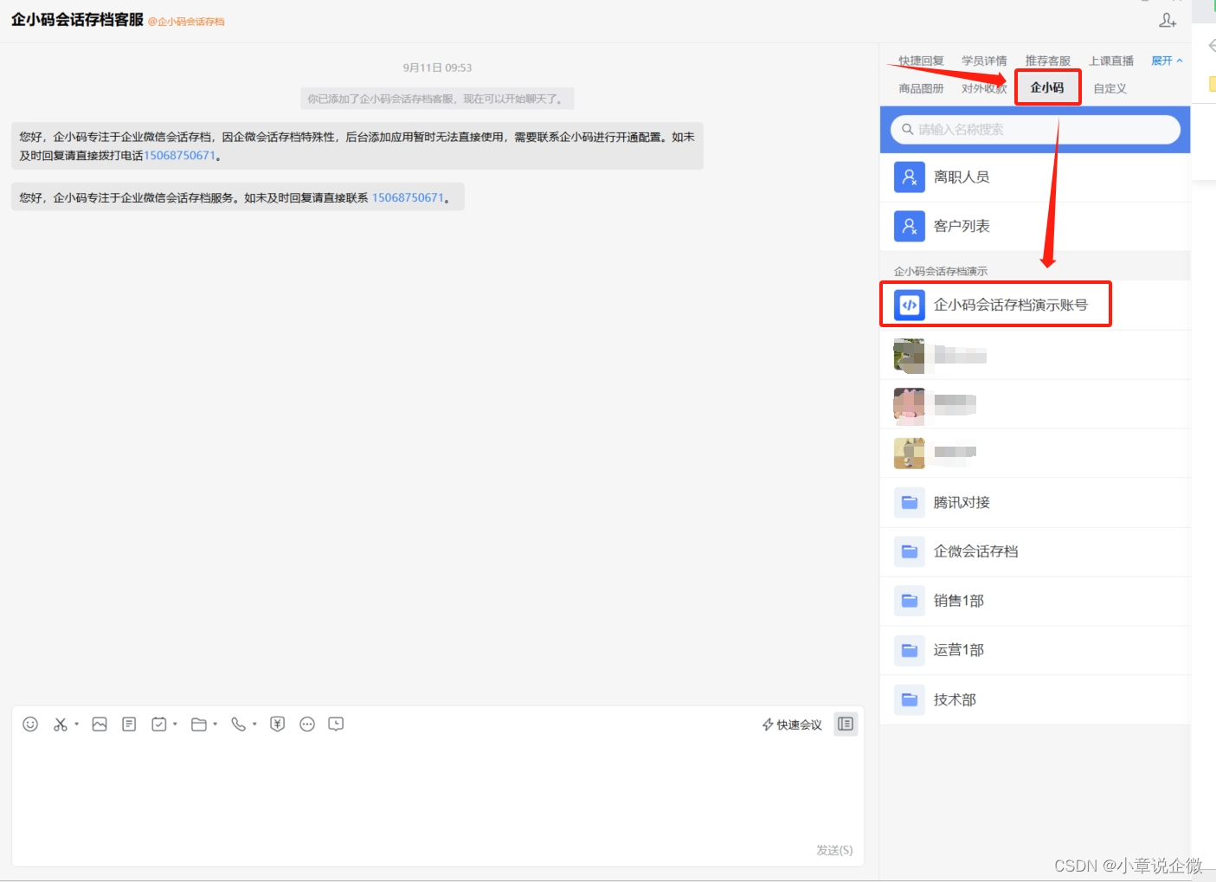1216x882 pixels.
Task: Insert an image into chat
Action: pyautogui.click(x=100, y=724)
